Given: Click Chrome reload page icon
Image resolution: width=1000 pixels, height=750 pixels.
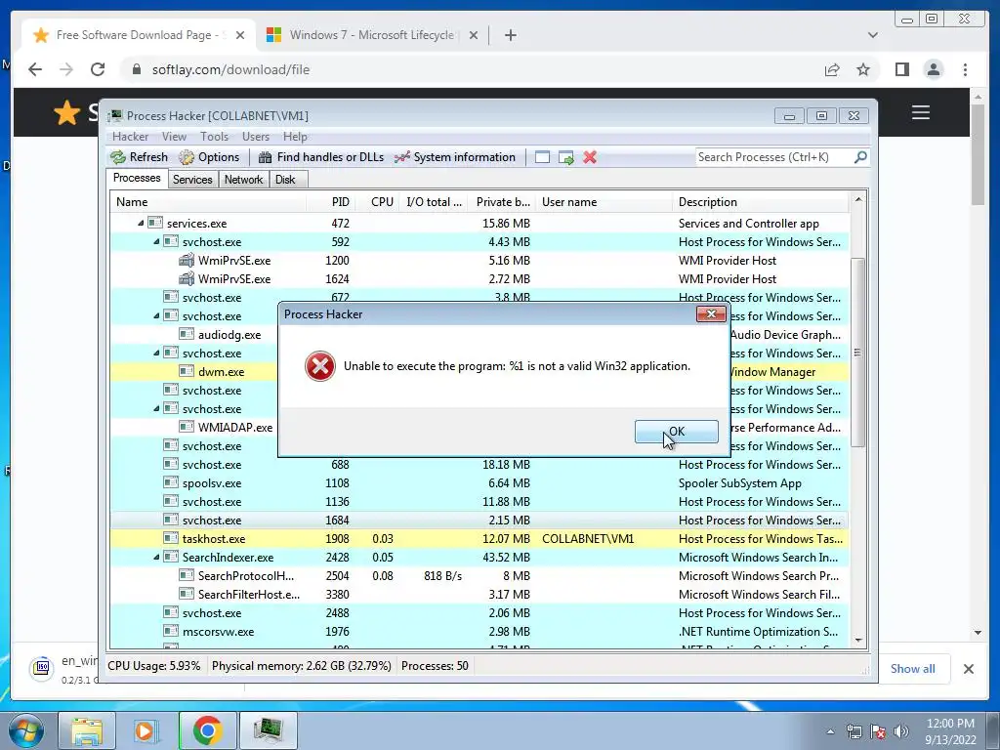Looking at the screenshot, I should pos(98,69).
